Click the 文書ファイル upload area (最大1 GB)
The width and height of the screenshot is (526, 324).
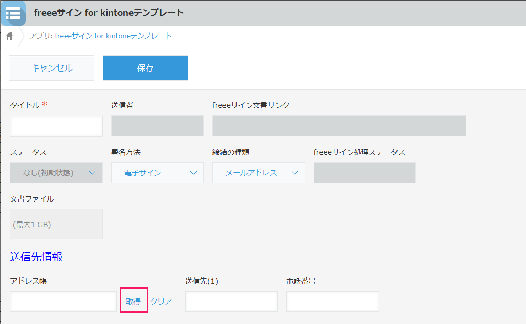56,224
